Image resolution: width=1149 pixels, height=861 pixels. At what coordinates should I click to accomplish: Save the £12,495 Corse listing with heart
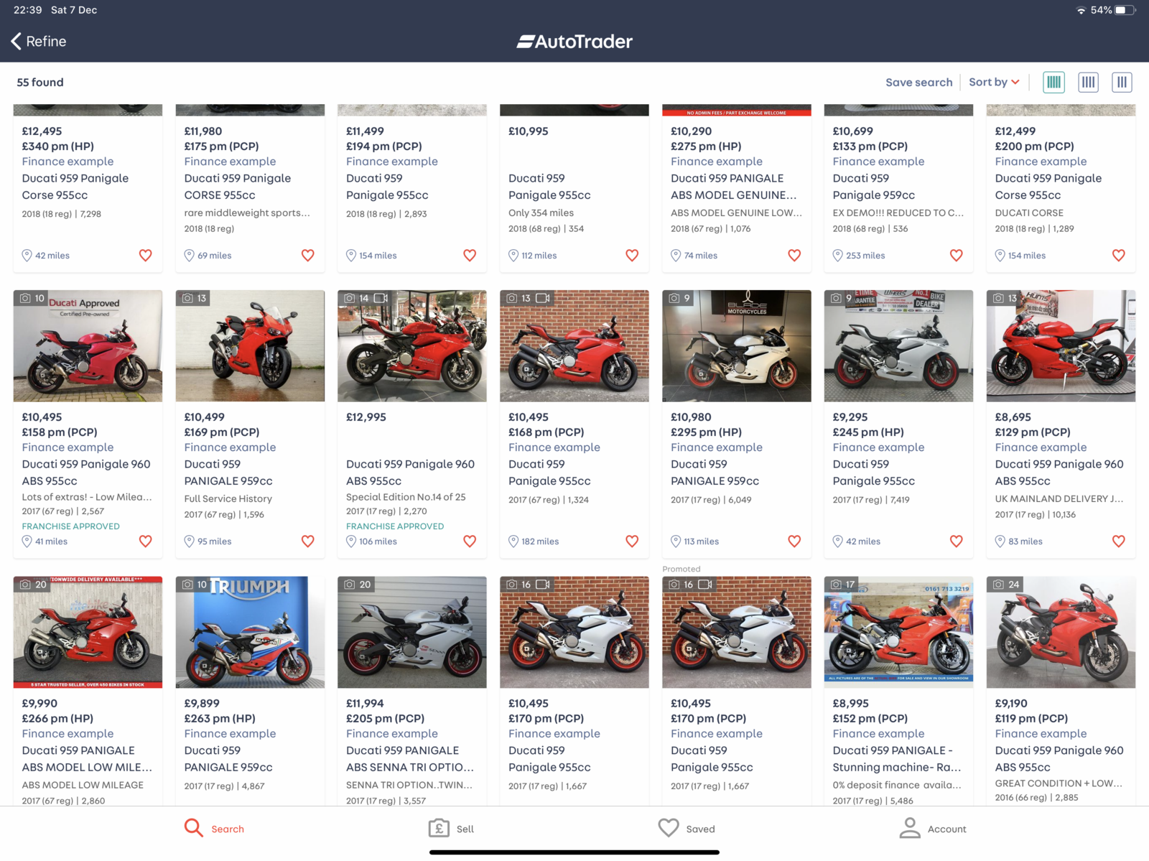[145, 256]
